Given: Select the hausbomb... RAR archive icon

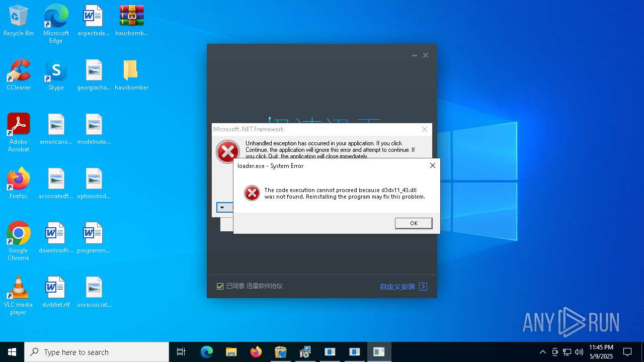Looking at the screenshot, I should tap(132, 21).
